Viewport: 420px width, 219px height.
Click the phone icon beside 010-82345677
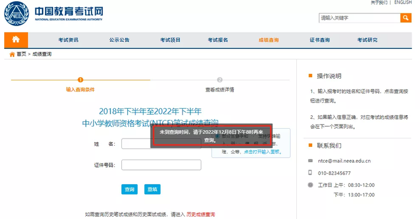tap(310, 172)
